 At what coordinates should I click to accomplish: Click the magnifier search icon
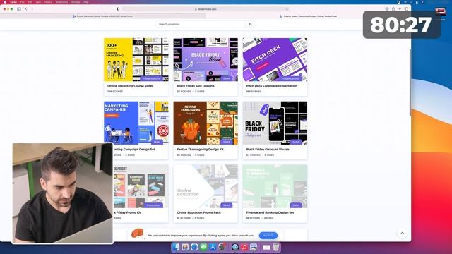[251, 24]
